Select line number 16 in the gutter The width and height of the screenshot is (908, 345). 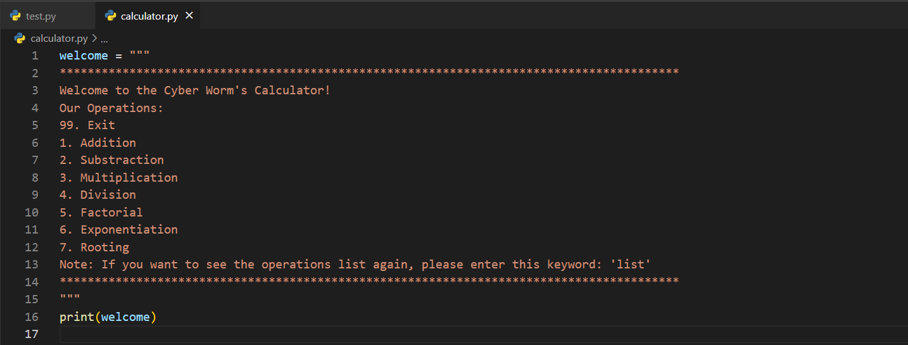[32, 317]
